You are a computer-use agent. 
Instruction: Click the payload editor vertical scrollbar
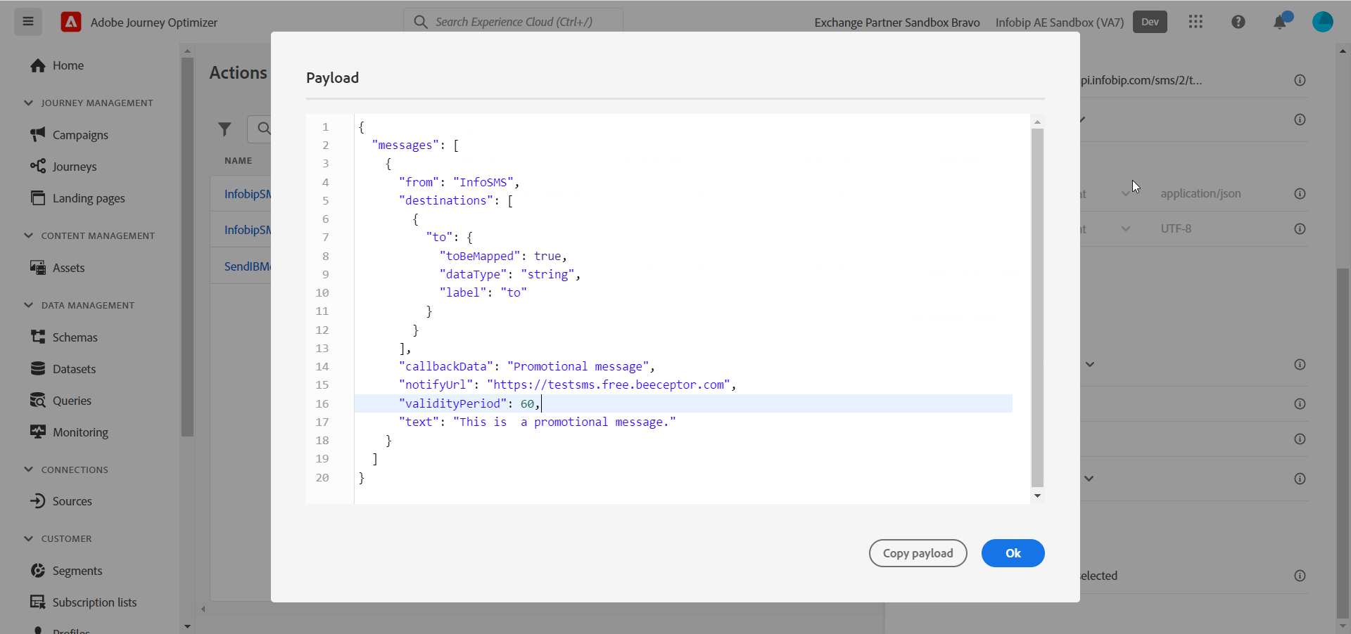coord(1037,308)
